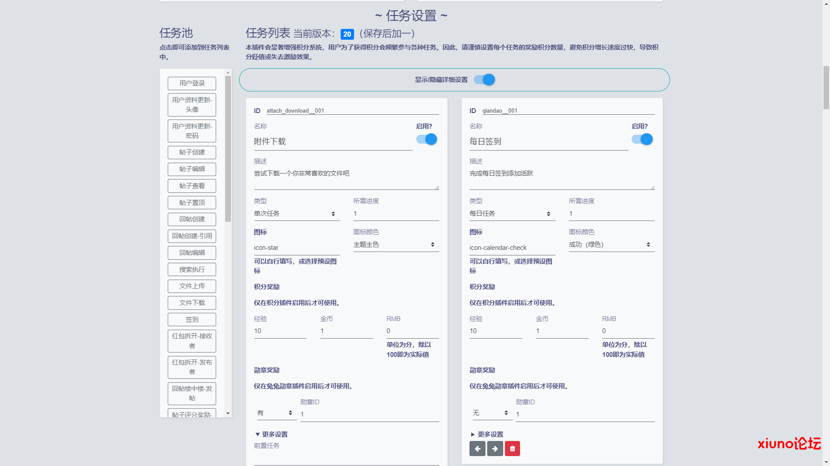Open the 类型 dropdown showing 单次任务
830x466 pixels.
pos(297,214)
